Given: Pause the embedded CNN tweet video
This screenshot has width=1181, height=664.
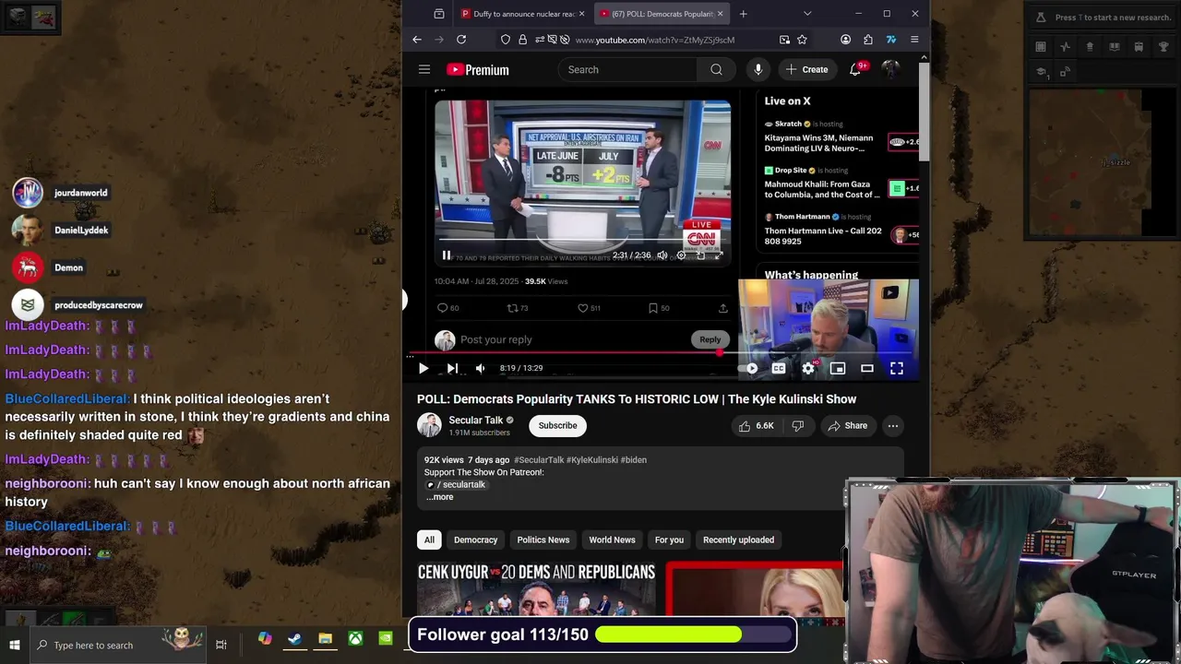Looking at the screenshot, I should pyautogui.click(x=447, y=255).
